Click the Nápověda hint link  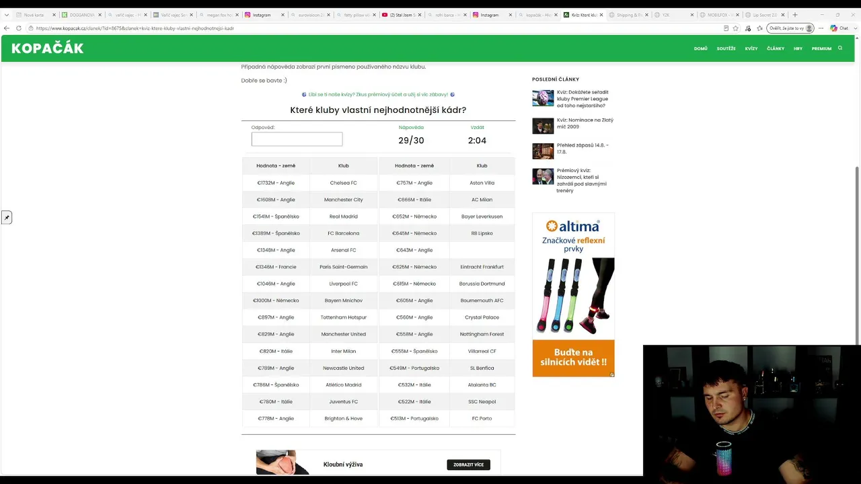(x=411, y=127)
